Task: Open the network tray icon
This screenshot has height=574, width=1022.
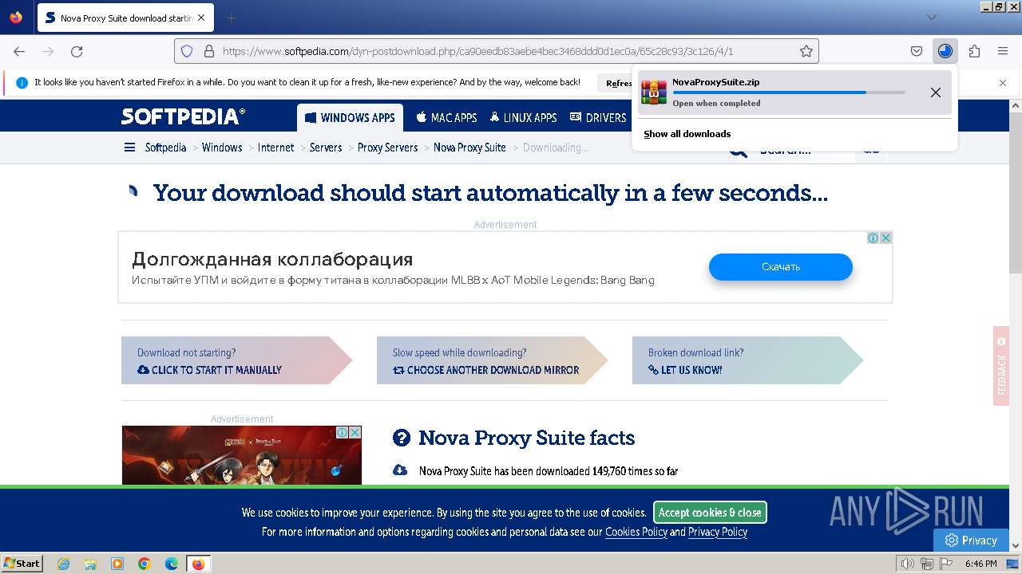Action: 927,564
